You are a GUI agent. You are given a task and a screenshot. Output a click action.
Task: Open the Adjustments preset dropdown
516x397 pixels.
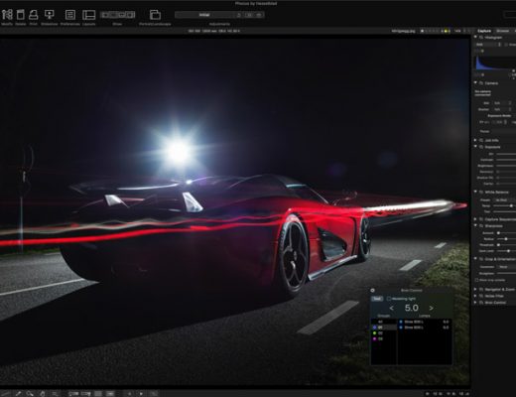(204, 15)
